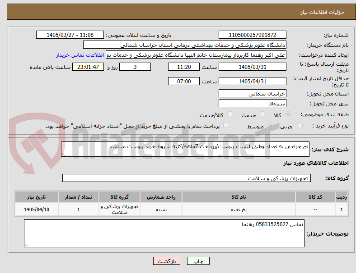Click the request creator field علی اکبر رهنما
The height and width of the screenshot is (273, 356).
tap(196, 55)
